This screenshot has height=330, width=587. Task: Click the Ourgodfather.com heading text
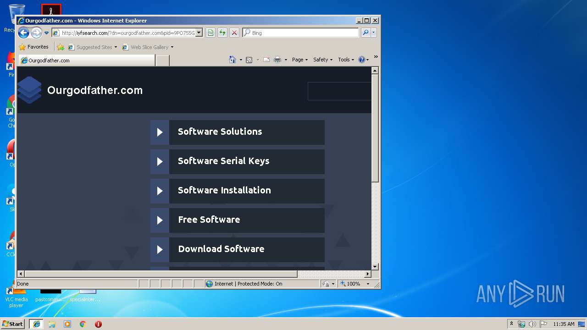pyautogui.click(x=95, y=90)
